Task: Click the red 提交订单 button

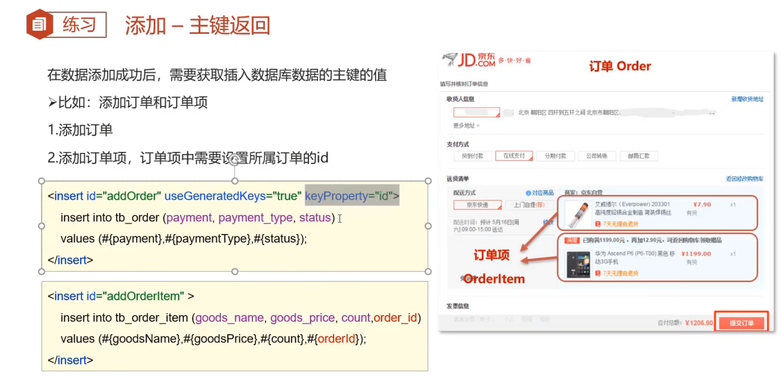Action: [x=741, y=323]
